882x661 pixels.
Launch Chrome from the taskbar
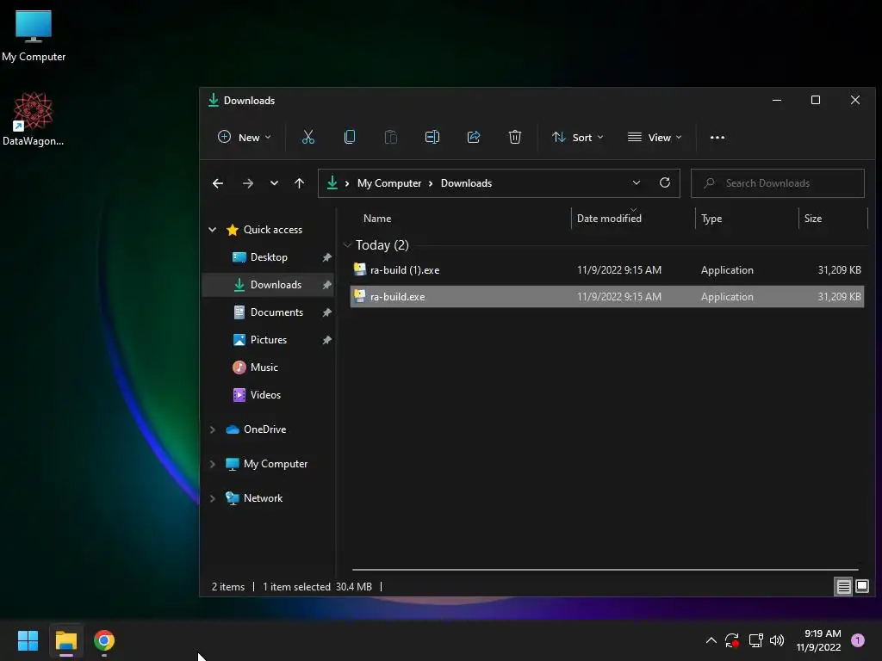pyautogui.click(x=104, y=640)
